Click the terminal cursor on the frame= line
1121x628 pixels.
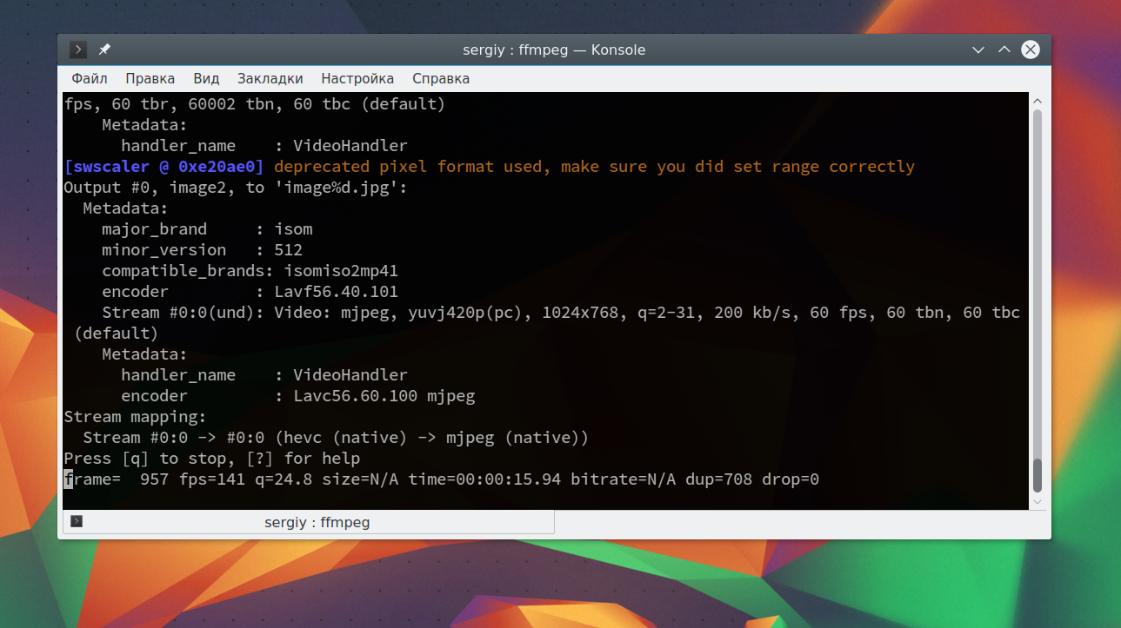68,479
